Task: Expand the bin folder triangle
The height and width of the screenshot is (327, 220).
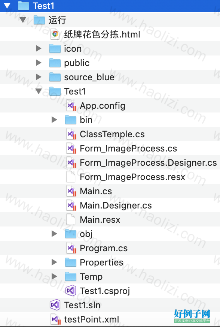Action: coord(54,120)
